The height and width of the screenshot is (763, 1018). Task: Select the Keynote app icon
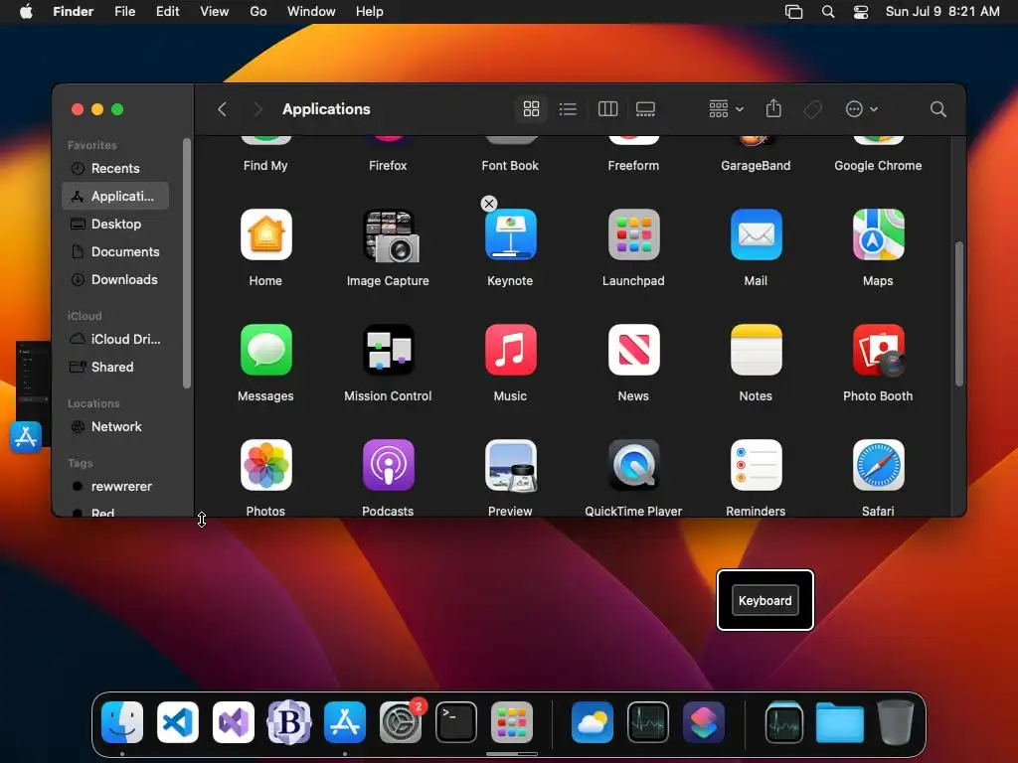[510, 234]
